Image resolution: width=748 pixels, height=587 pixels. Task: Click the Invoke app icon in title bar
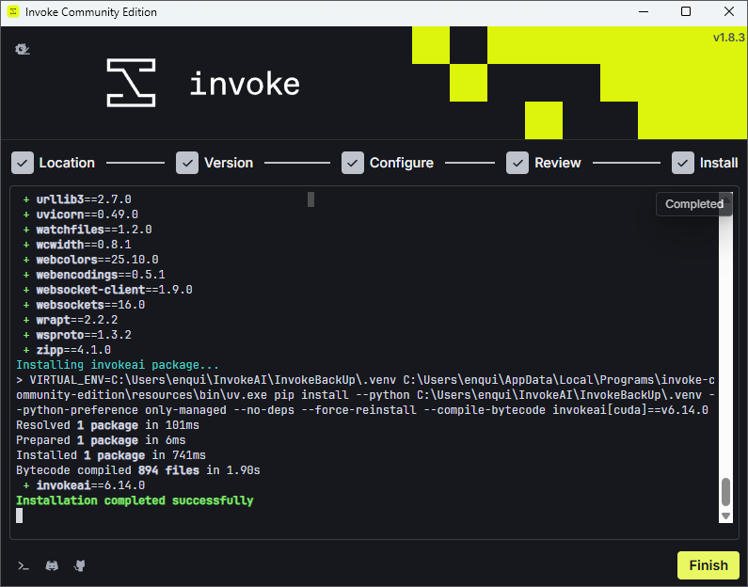click(x=13, y=12)
